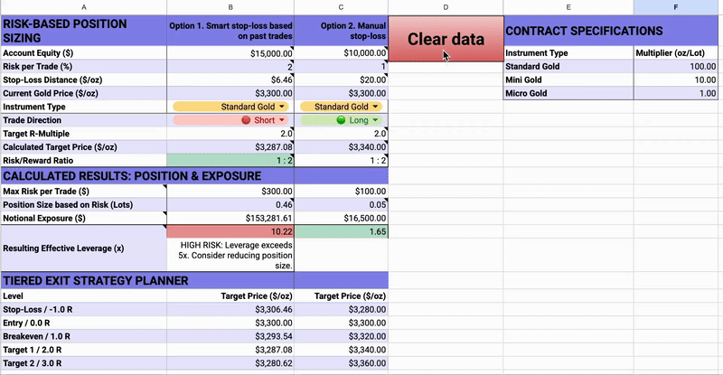Click the $3,287.08 calculated target price cell
The image size is (723, 375).
(230, 147)
